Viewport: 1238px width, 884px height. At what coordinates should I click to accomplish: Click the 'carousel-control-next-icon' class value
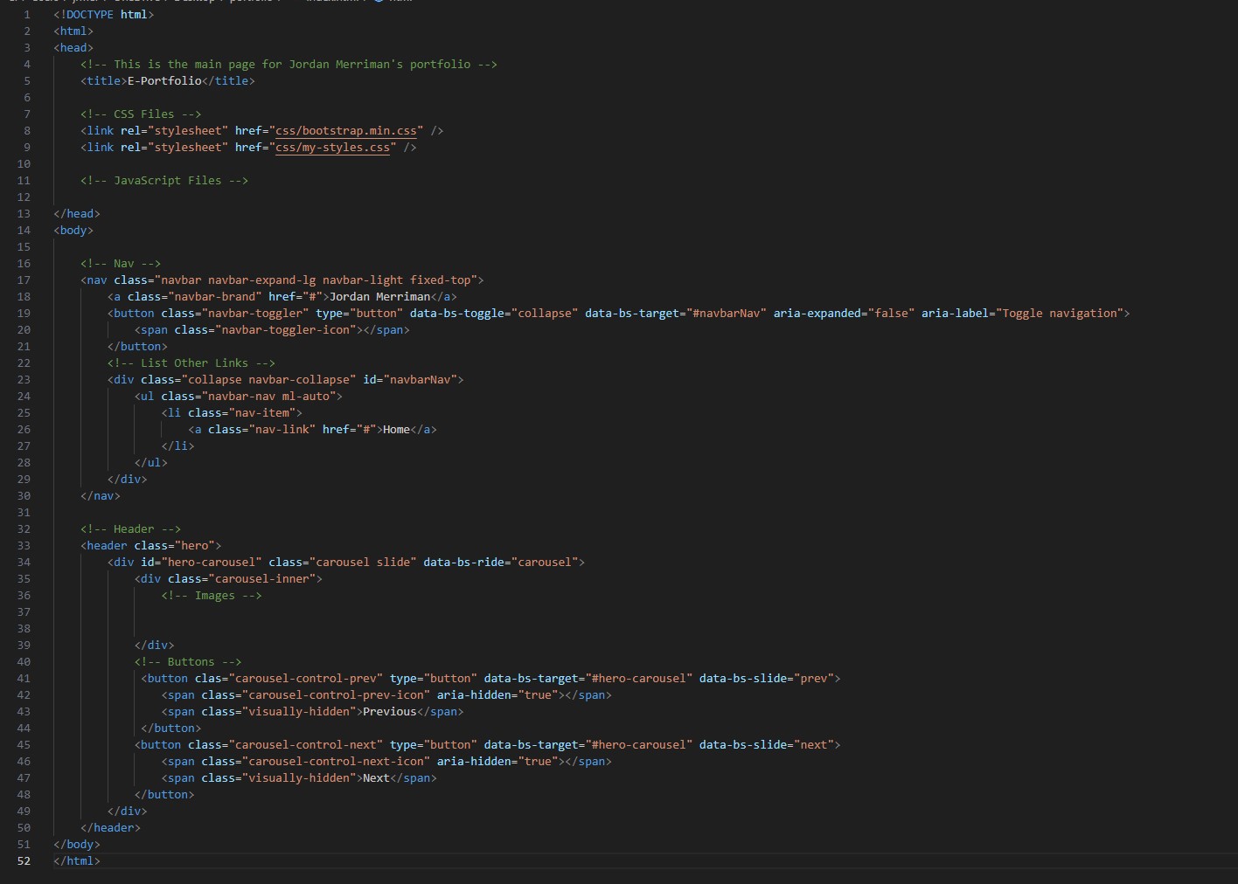pyautogui.click(x=336, y=762)
